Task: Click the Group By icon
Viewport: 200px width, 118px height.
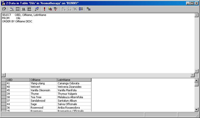Action: click(x=81, y=9)
